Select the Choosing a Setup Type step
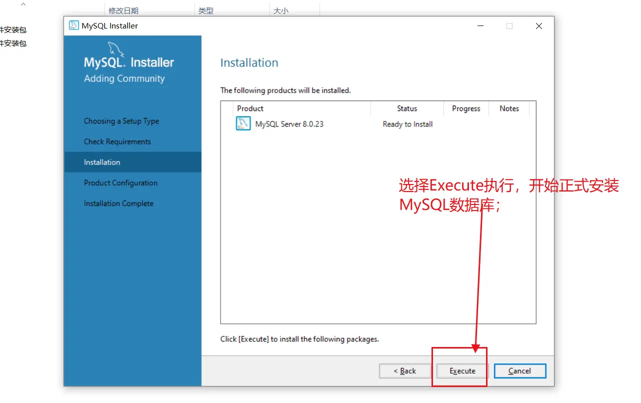 [121, 121]
